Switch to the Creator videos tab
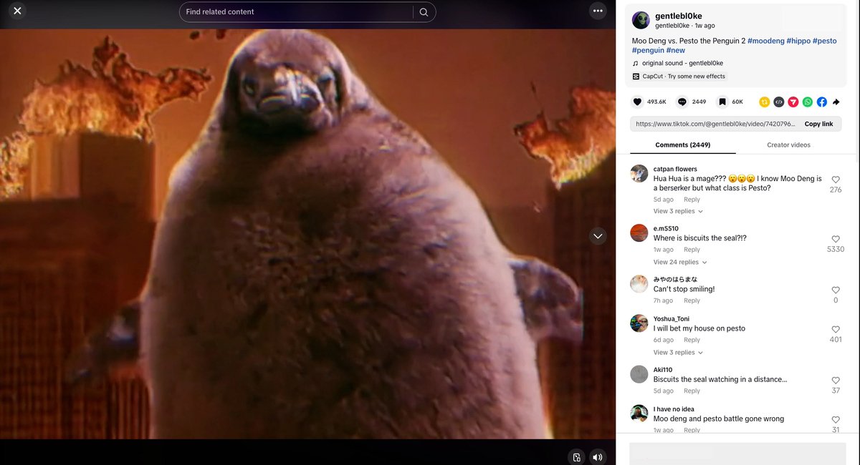Screen dimensions: 860x465 [x=788, y=145]
